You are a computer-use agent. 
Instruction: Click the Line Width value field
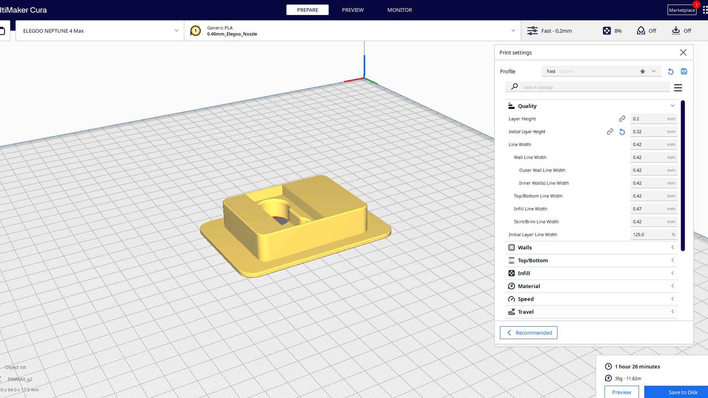coord(653,144)
